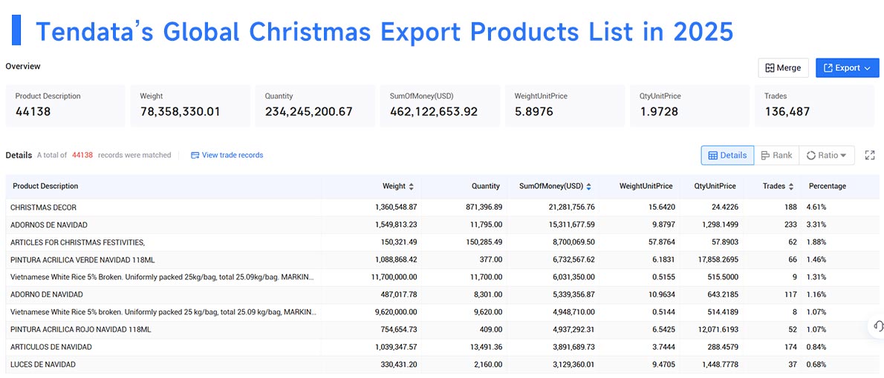
Task: Switch to the Rank view tab
Action: click(x=776, y=155)
